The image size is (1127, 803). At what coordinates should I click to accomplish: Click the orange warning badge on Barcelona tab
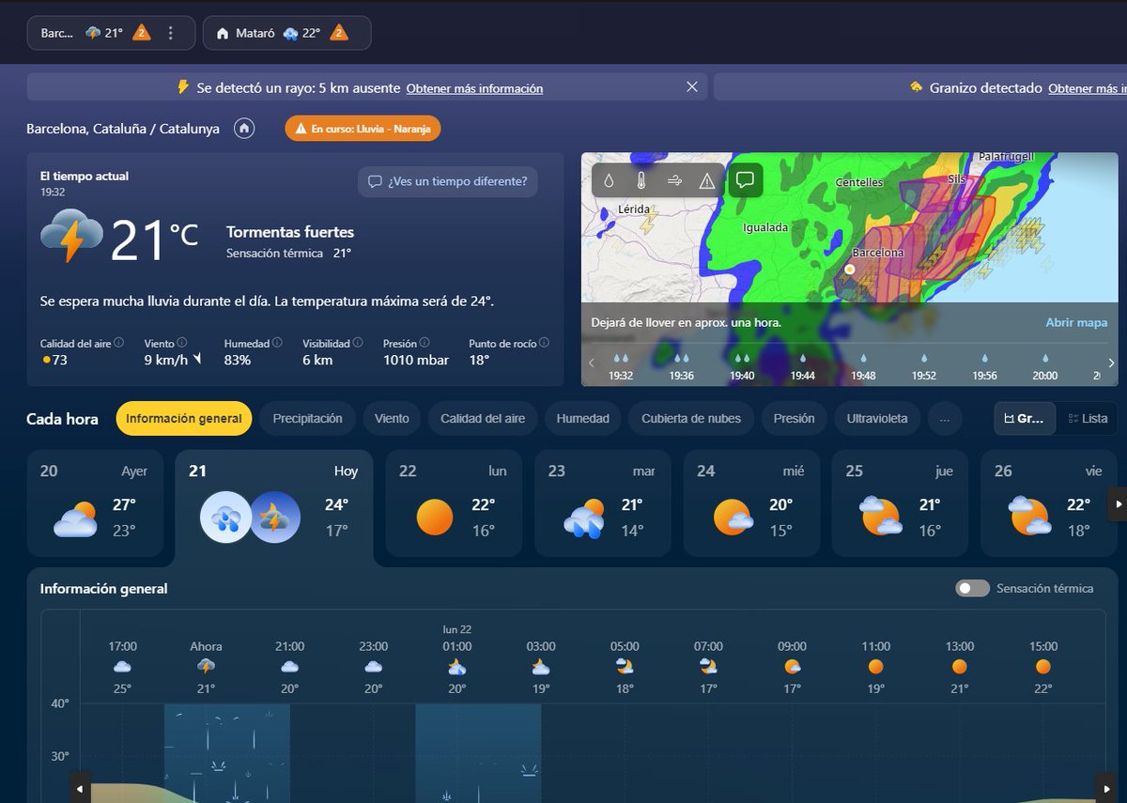pos(142,33)
